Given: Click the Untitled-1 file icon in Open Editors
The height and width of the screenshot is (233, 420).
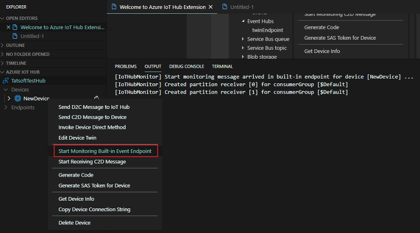Looking at the screenshot, I should [x=15, y=36].
